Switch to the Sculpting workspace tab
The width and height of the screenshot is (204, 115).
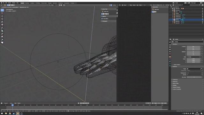coord(32,3)
